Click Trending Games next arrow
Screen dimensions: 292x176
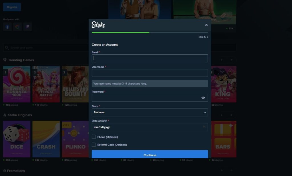[x=232, y=60]
